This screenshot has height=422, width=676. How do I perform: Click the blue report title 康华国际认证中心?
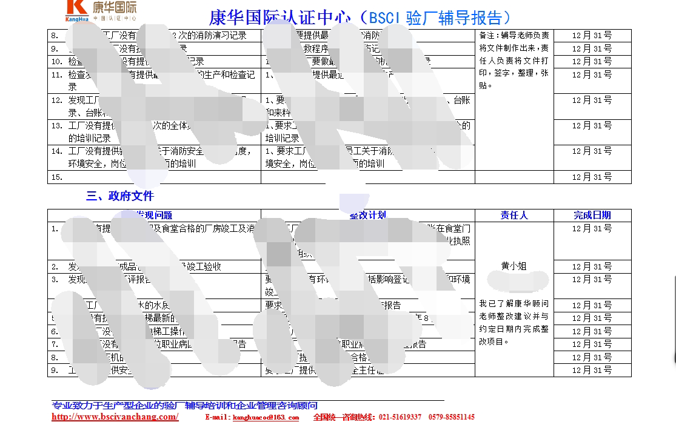click(280, 18)
